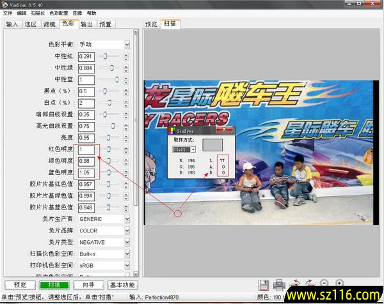Open the 文件 menu
The image size is (384, 304).
pos(7,13)
